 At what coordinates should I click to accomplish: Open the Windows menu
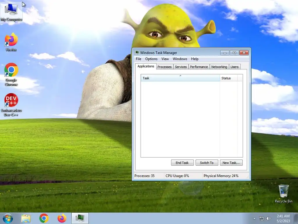coord(180,59)
